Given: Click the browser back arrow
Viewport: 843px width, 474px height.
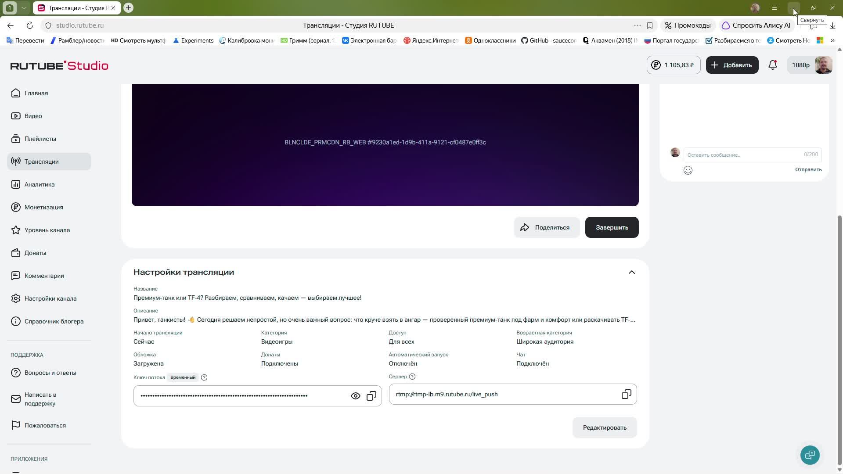Looking at the screenshot, I should (11, 25).
